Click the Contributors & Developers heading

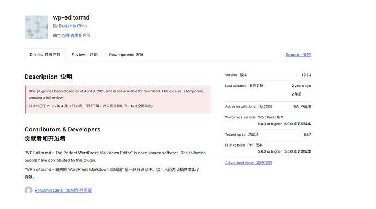(x=62, y=129)
